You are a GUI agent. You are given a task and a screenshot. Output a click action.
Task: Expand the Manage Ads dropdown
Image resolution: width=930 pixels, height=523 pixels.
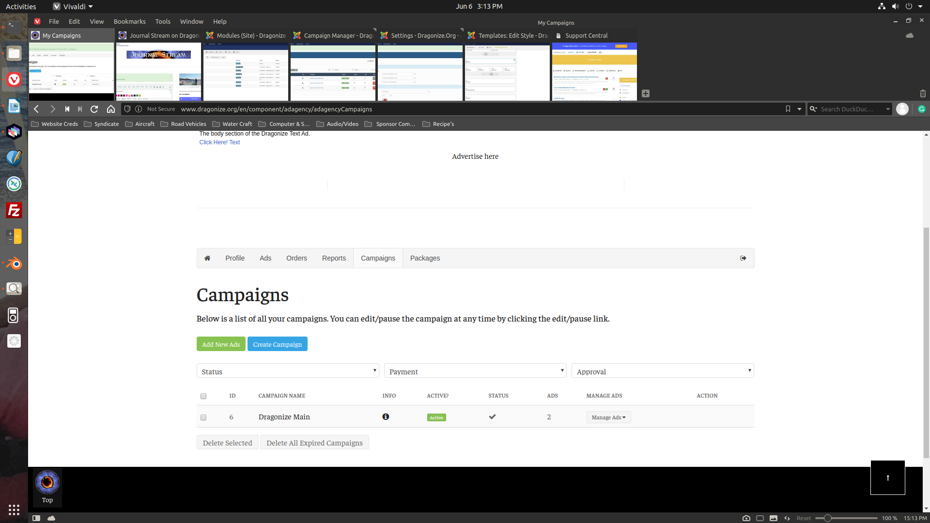(608, 417)
